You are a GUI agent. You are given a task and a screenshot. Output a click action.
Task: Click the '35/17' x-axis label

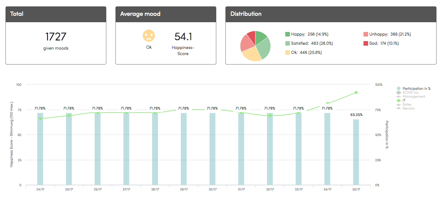pos(356,189)
